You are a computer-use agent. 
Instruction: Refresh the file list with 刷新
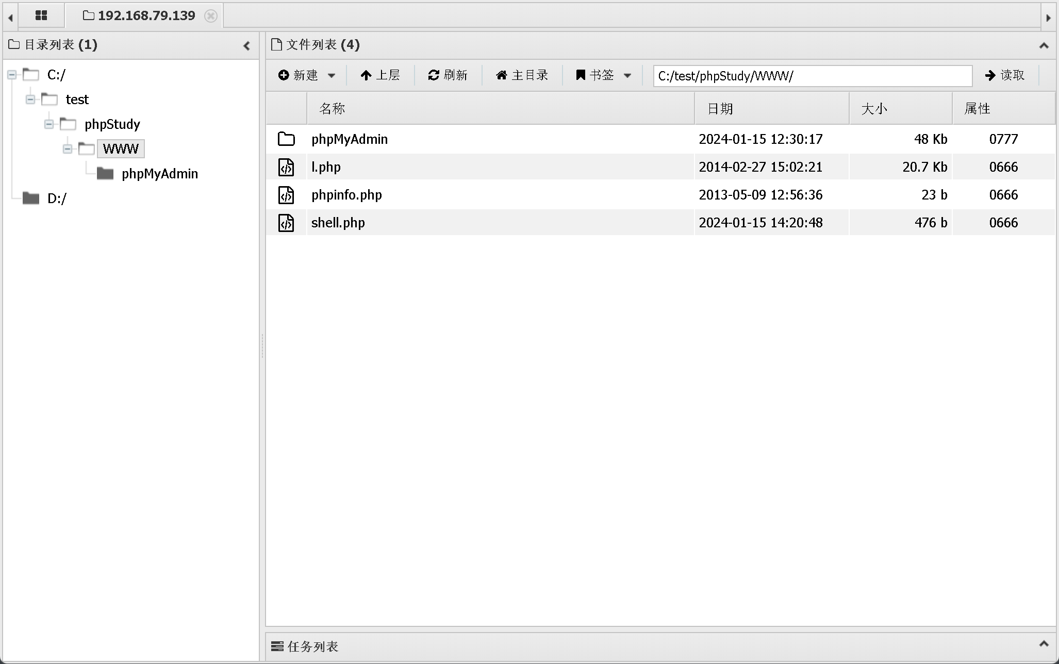(x=448, y=75)
